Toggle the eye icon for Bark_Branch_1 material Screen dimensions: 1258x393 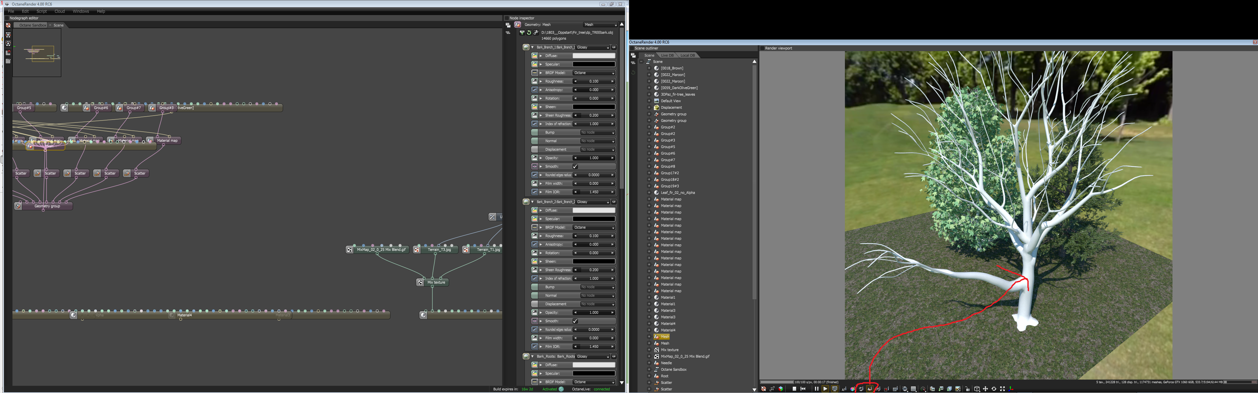coord(614,47)
